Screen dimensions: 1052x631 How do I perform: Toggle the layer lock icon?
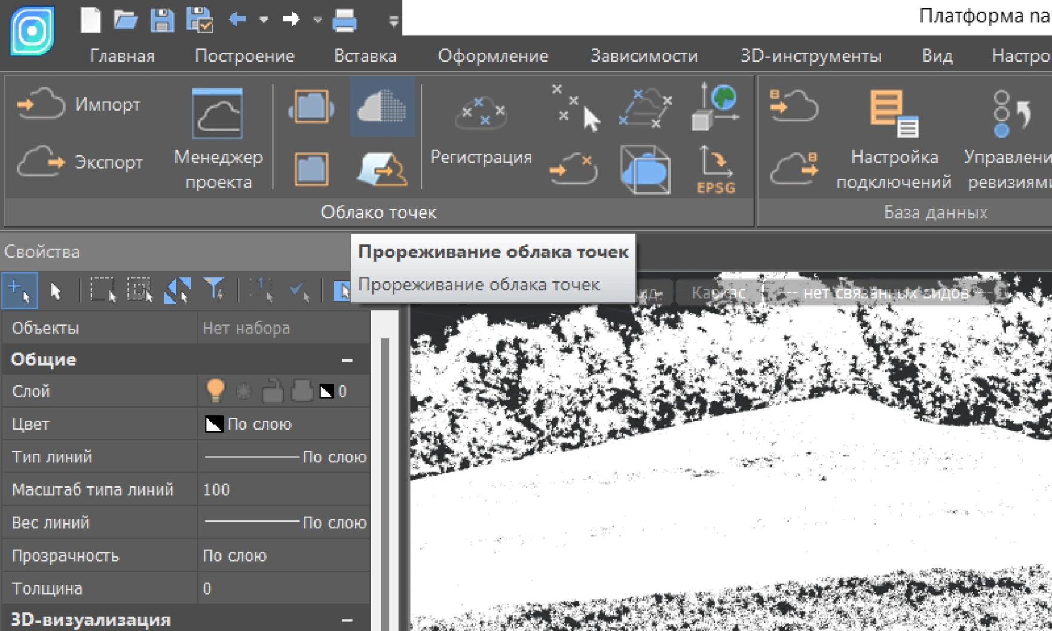click(x=273, y=391)
